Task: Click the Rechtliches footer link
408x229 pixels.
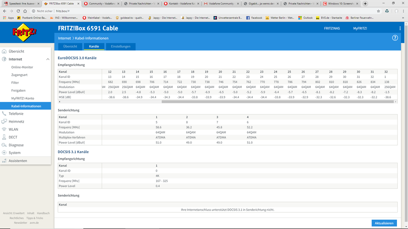Action: click(17, 218)
